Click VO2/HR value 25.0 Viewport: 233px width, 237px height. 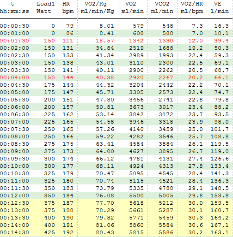pos(196,129)
